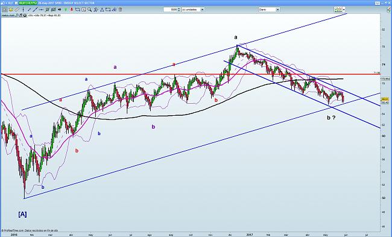Select the short segment drawing tool

point(30,10)
